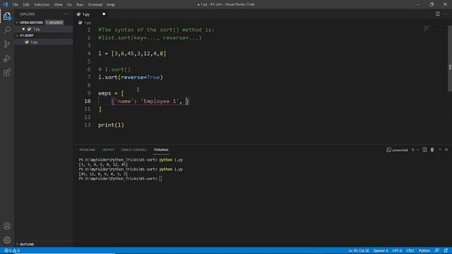
Task: Click the notifications bell in the status bar
Action: coord(446,250)
